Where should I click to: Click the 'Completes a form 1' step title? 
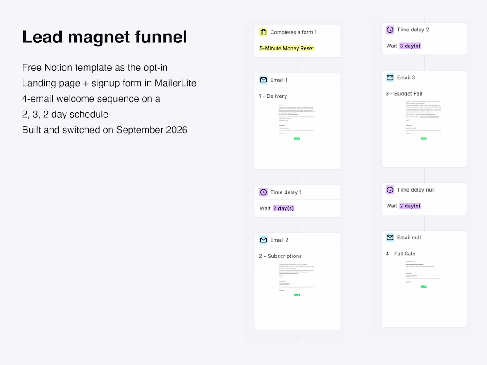[294, 32]
